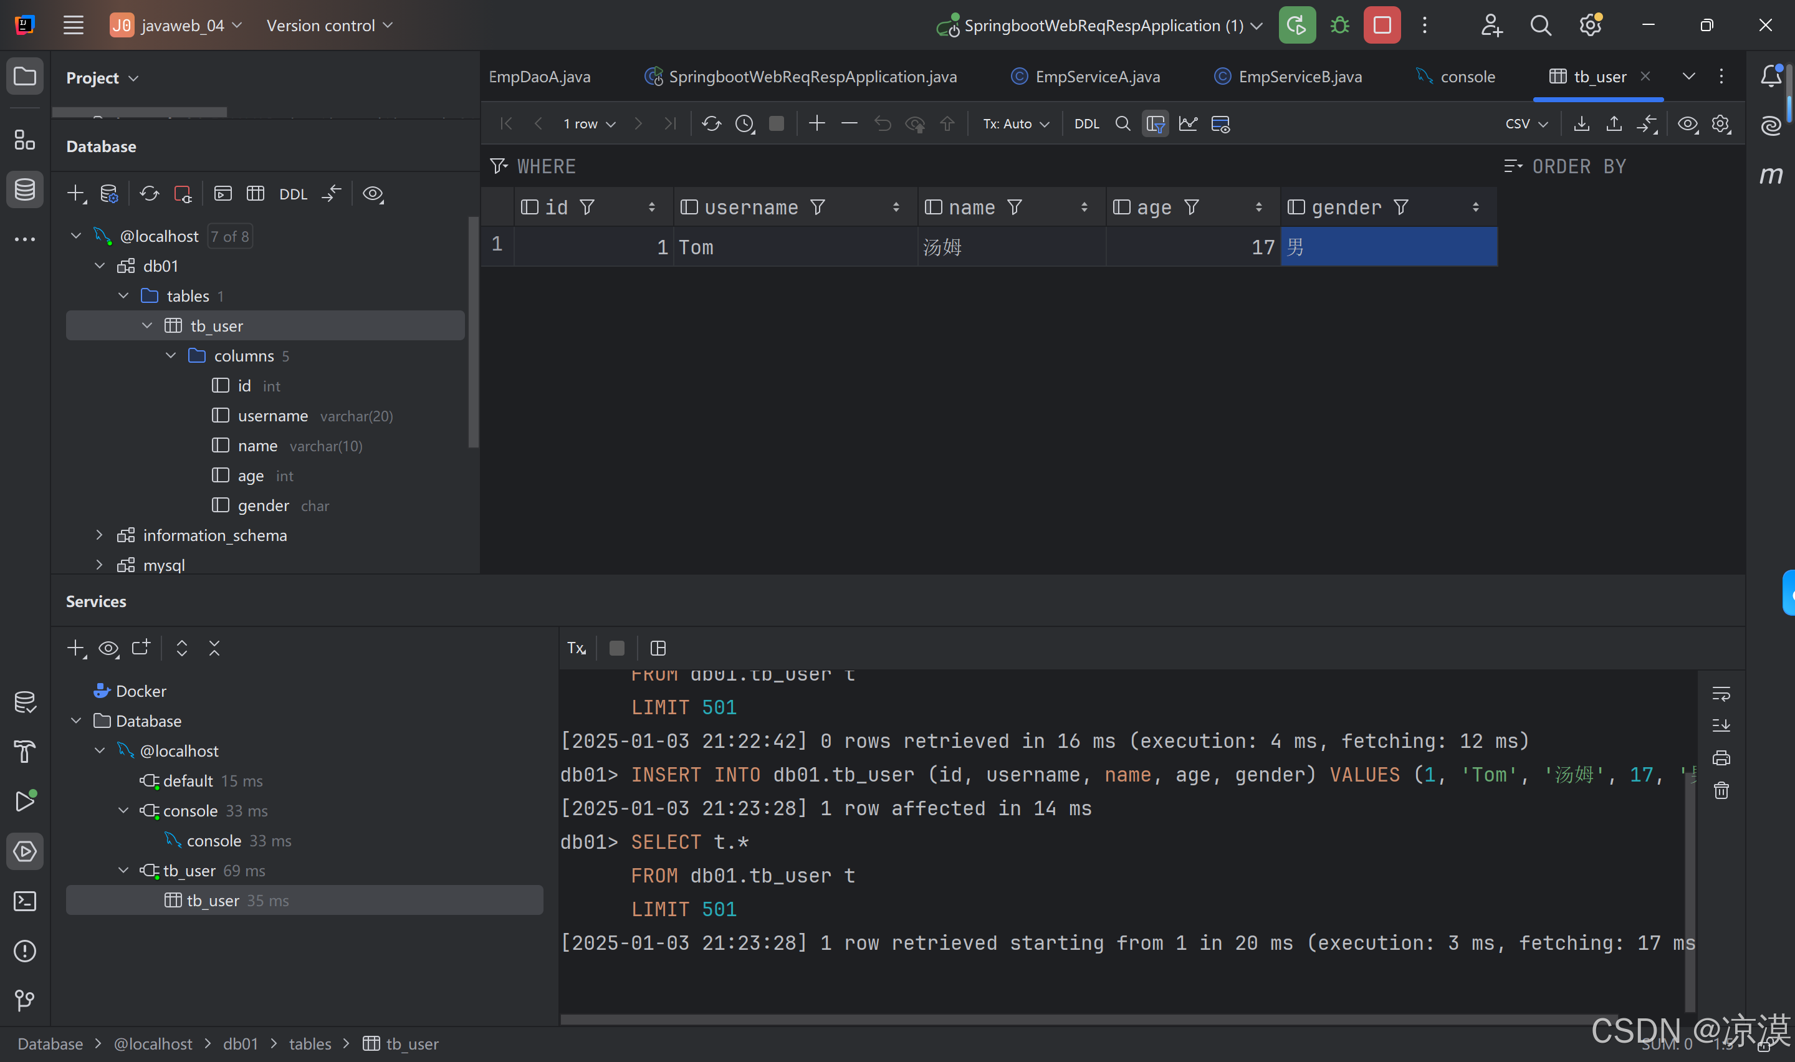The width and height of the screenshot is (1795, 1062).
Task: Open Search Everywhere magnifier
Action: (1540, 25)
